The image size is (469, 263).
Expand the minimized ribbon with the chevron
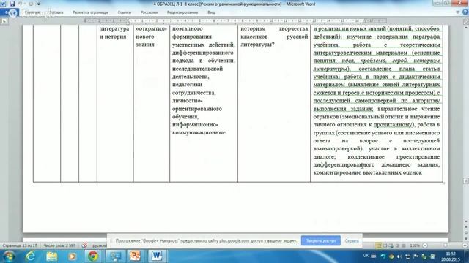tap(458, 12)
